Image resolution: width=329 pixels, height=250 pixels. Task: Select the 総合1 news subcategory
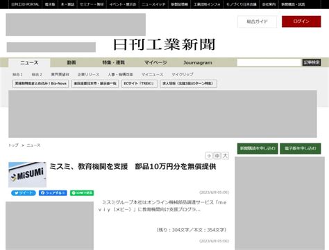click(17, 75)
